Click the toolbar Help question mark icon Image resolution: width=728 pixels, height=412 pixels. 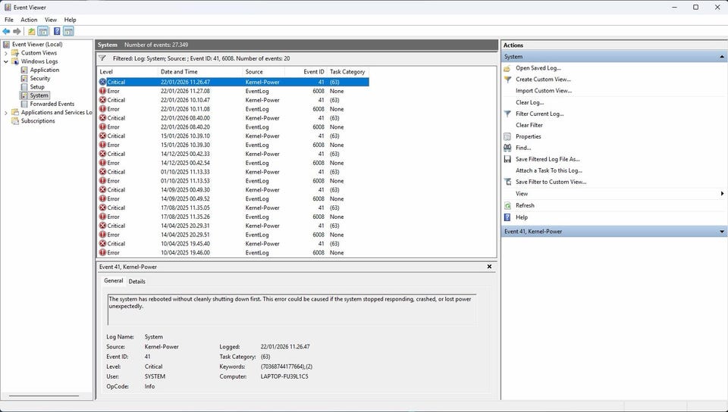(56, 31)
